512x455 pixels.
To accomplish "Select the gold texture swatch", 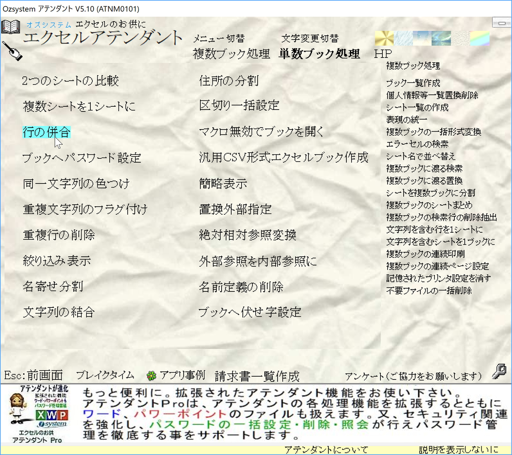I will 384,38.
